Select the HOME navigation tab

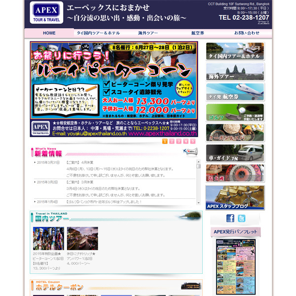[49, 33]
